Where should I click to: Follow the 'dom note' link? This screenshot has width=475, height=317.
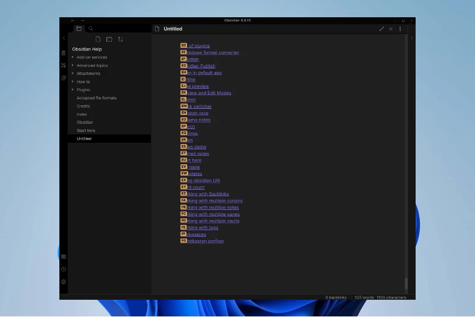click(x=198, y=113)
